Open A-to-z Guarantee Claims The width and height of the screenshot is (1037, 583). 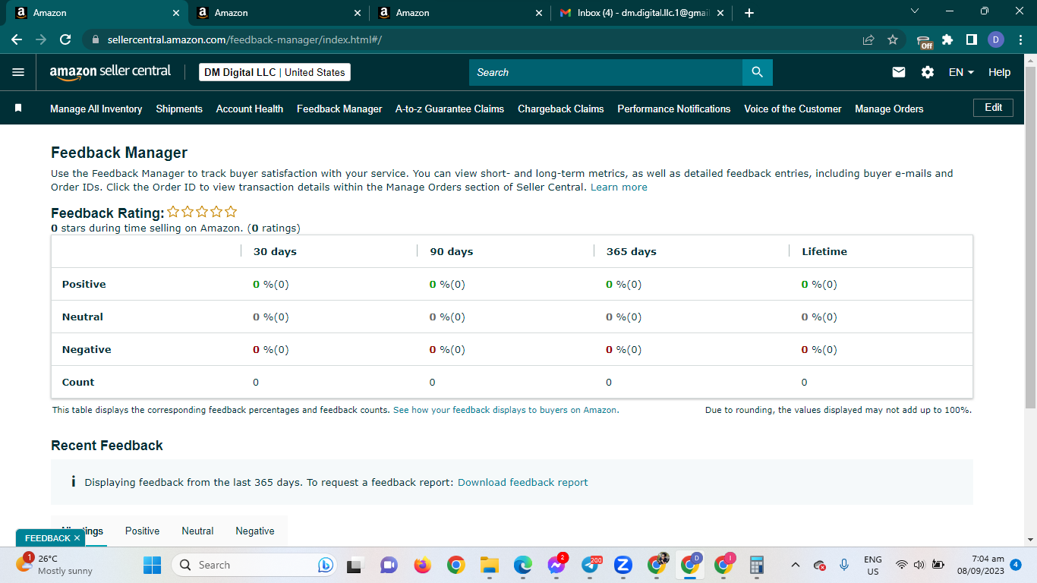[449, 109]
